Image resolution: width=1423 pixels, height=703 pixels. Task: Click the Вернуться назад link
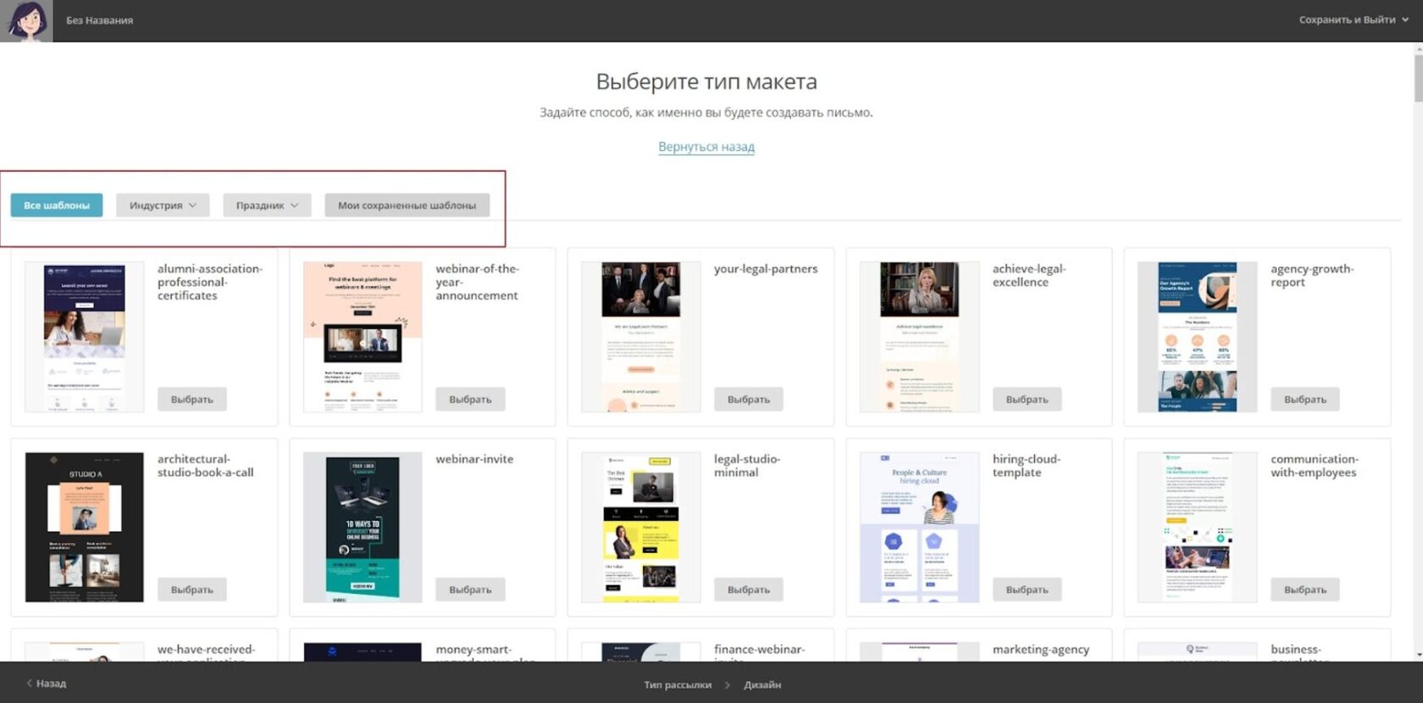click(706, 147)
